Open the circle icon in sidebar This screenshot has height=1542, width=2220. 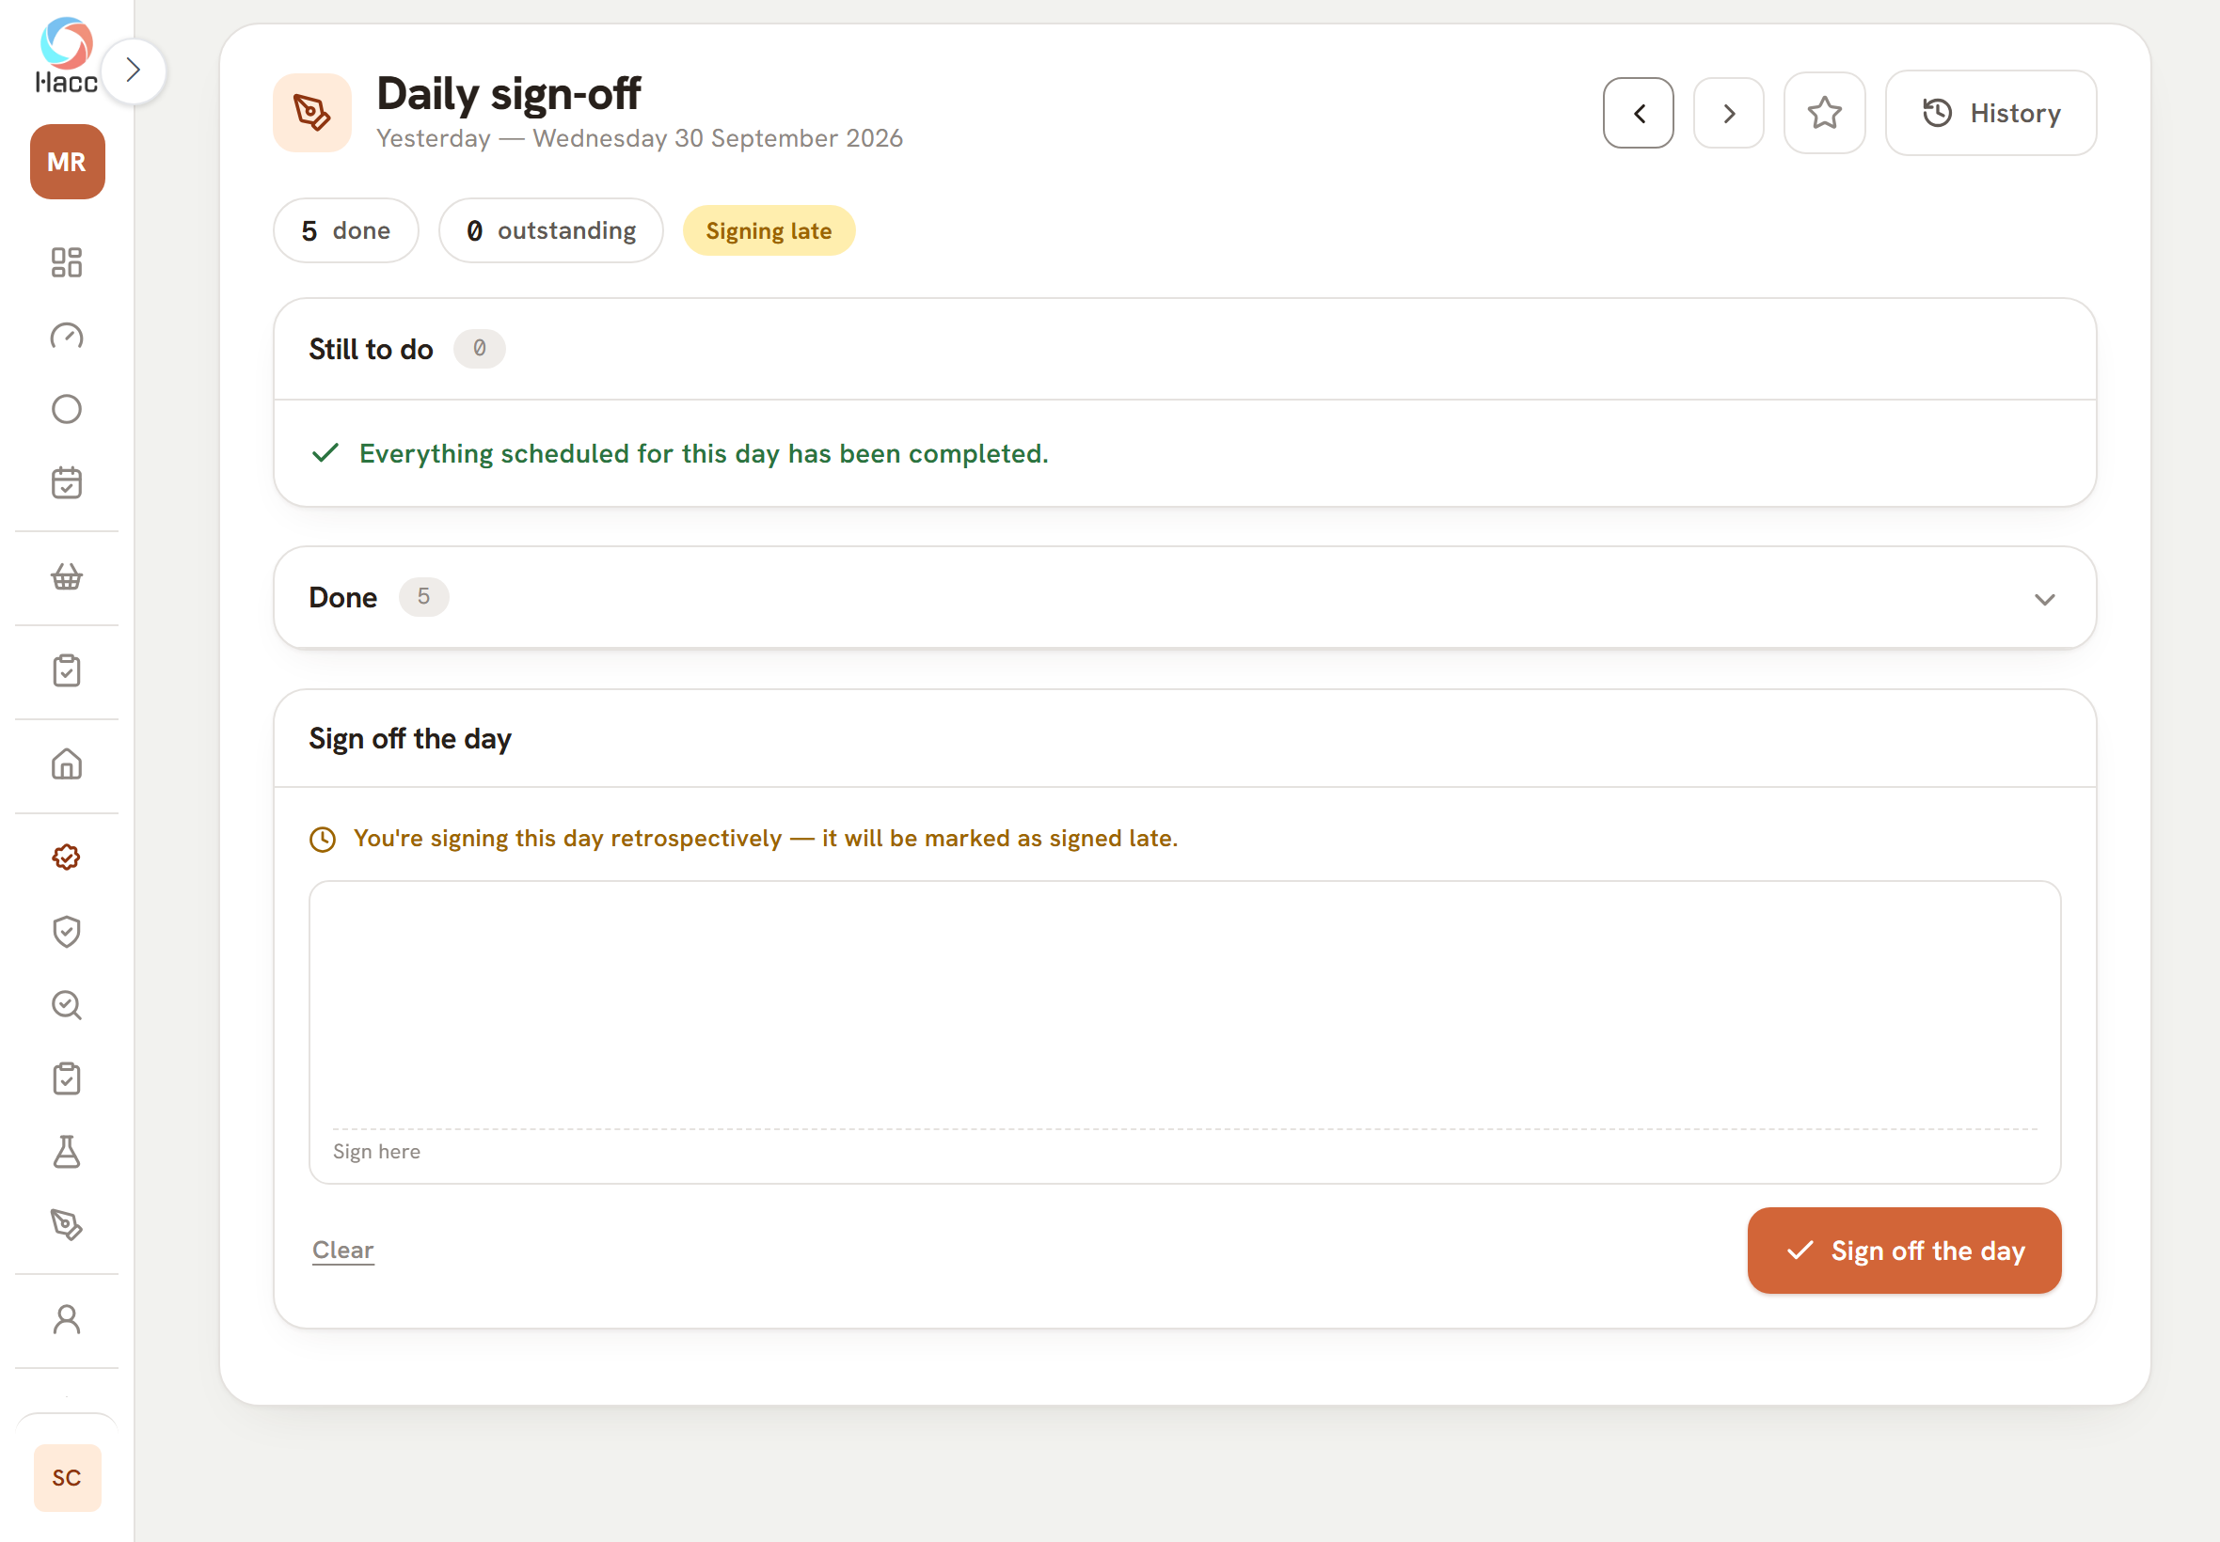pyautogui.click(x=67, y=409)
